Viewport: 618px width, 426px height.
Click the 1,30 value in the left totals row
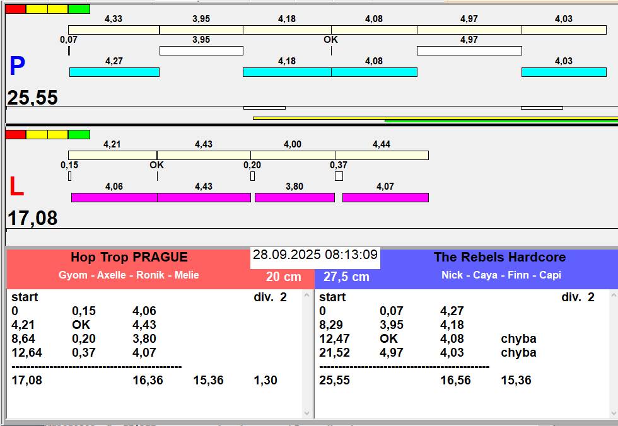pos(265,381)
